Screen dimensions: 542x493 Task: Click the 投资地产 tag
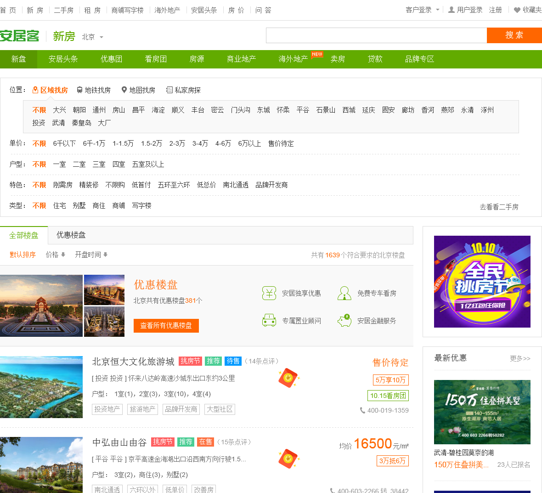pyautogui.click(x=107, y=409)
